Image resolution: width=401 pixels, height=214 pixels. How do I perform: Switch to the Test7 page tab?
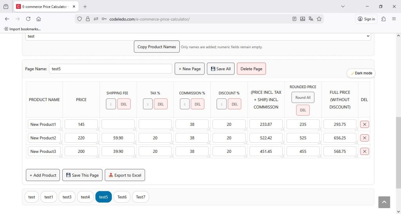click(x=140, y=197)
